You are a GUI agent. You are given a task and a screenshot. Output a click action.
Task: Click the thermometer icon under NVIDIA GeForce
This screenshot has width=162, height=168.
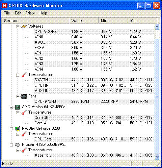(x=24, y=134)
